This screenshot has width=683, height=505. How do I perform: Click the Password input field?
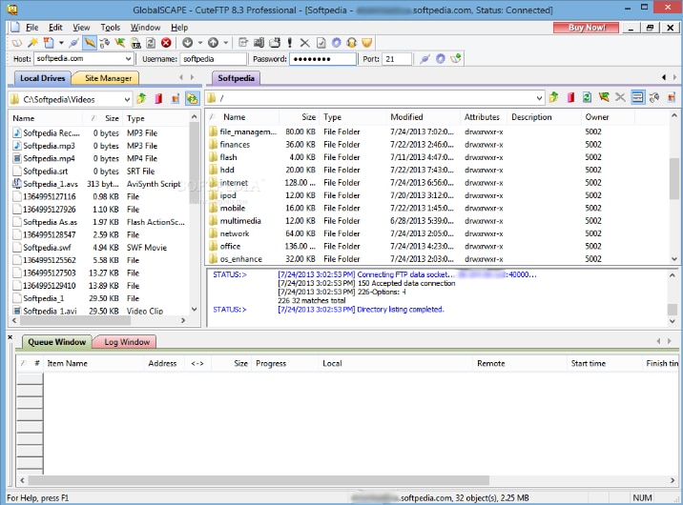point(322,59)
